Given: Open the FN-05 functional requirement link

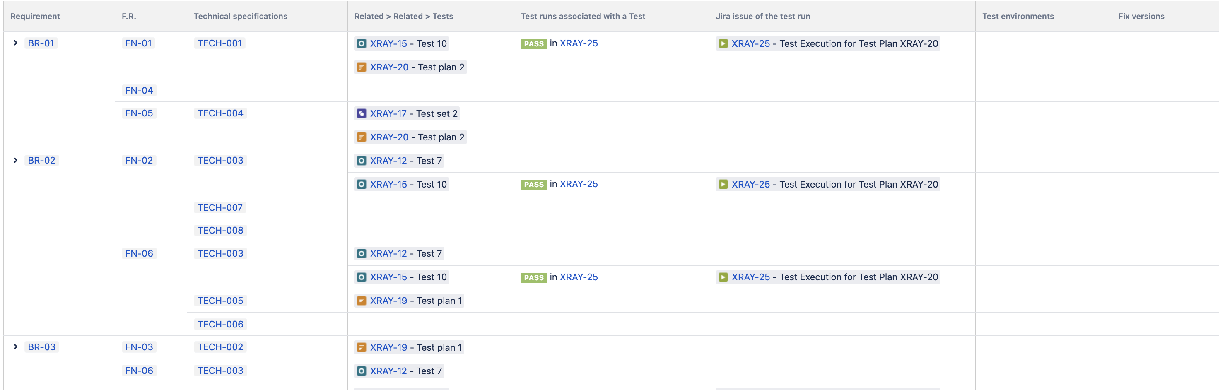Looking at the screenshot, I should click(139, 113).
